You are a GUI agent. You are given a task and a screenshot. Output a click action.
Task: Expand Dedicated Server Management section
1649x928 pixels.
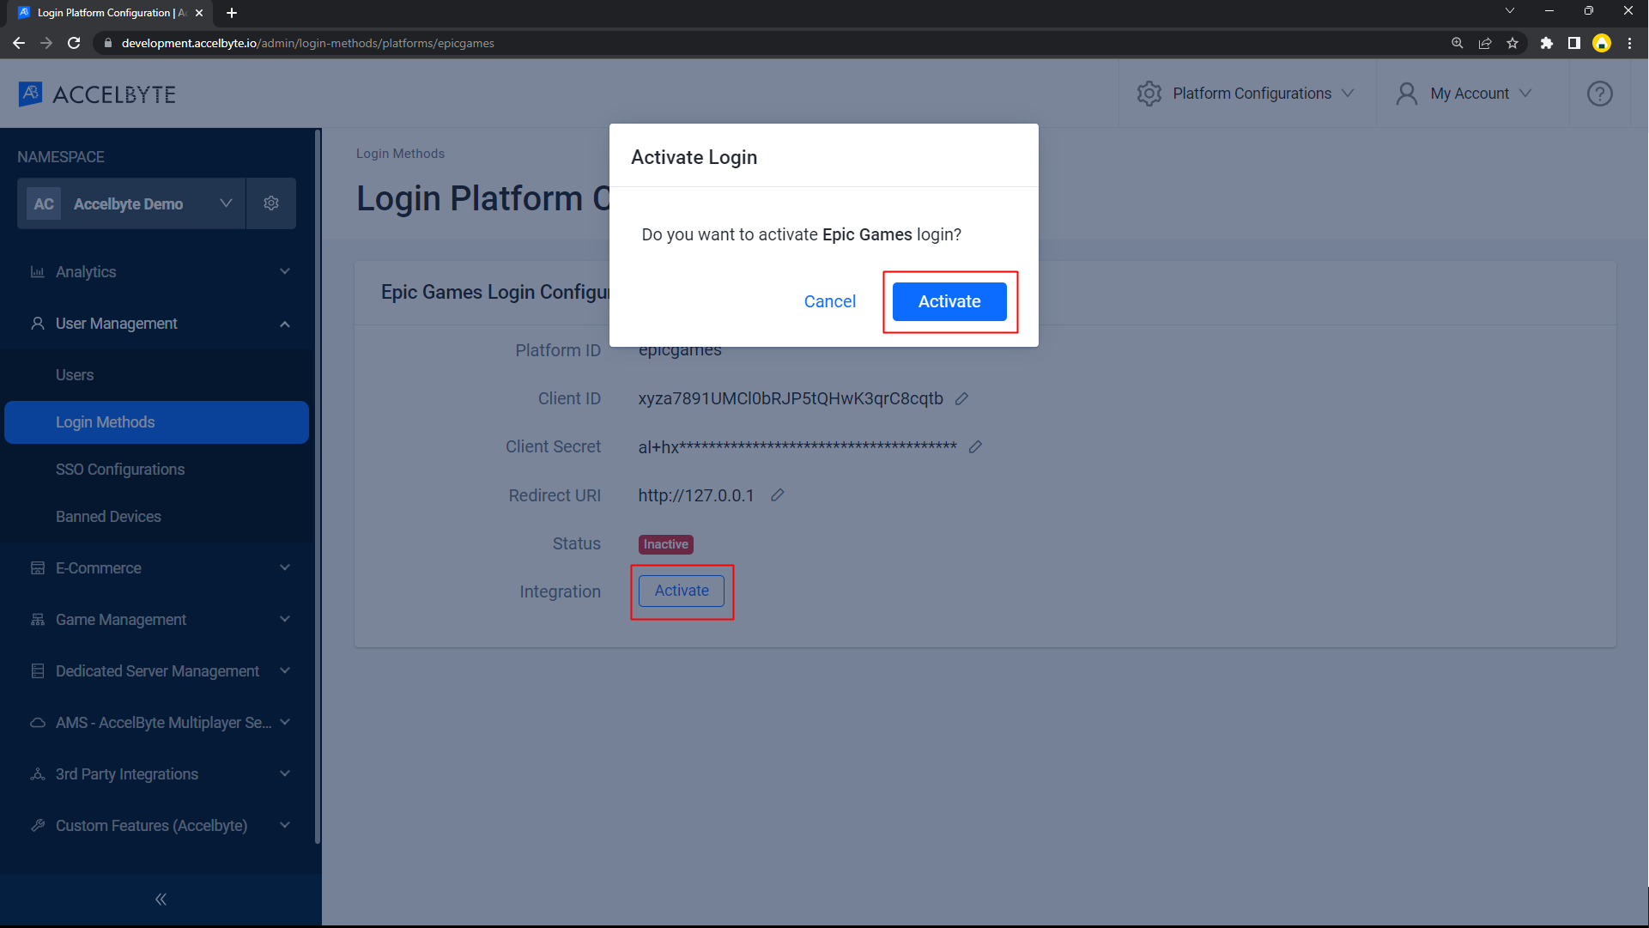pos(161,671)
